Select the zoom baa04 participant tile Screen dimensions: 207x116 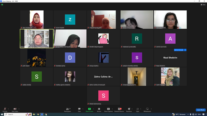(70, 19)
